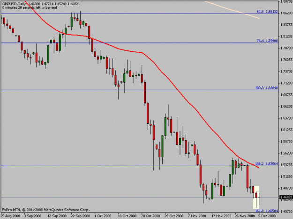293x219 pixels.
Task: Select the 161.8 Fibonacci level label 1.43504
Action: click(266, 211)
